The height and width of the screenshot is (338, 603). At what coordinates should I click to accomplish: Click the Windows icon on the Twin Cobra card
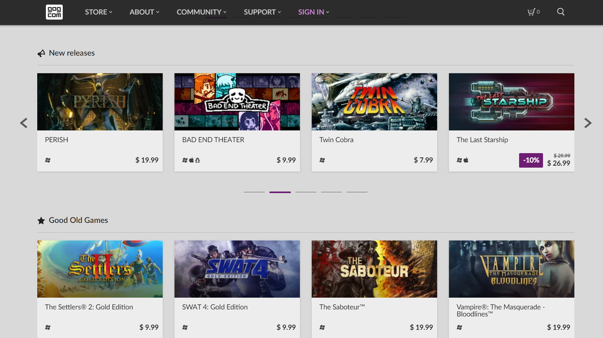click(x=322, y=160)
